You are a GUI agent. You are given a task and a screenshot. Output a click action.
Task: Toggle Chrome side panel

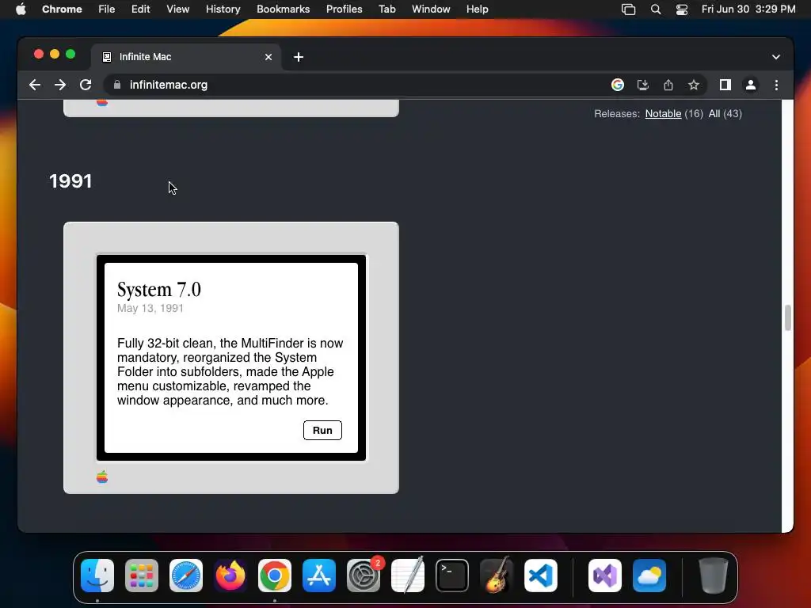coord(725,85)
